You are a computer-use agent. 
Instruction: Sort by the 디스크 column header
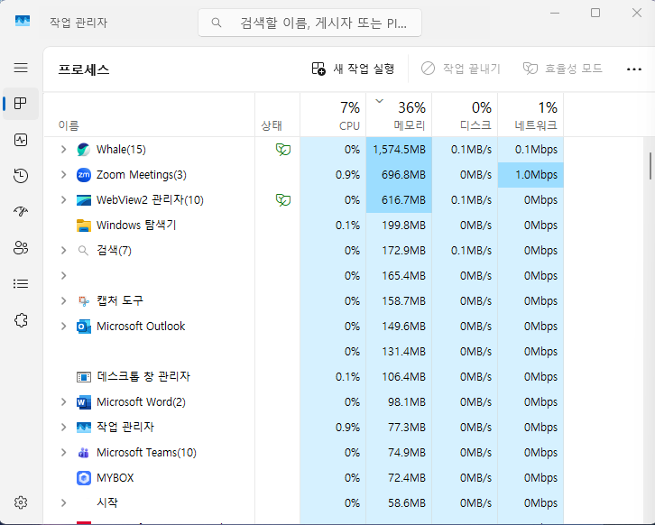click(x=465, y=115)
